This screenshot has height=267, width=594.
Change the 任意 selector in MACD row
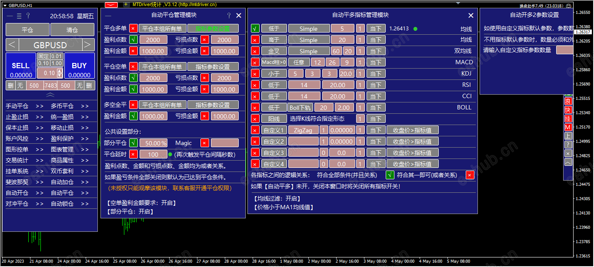[299, 63]
